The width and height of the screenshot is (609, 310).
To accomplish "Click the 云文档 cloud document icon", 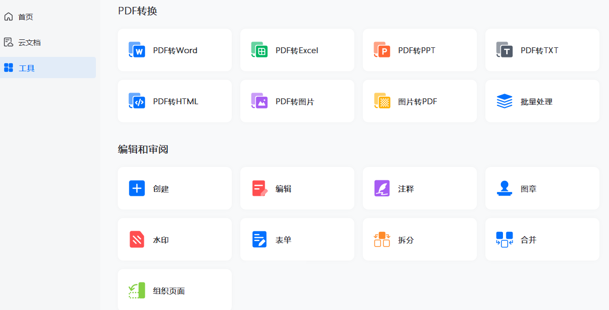I will point(8,42).
